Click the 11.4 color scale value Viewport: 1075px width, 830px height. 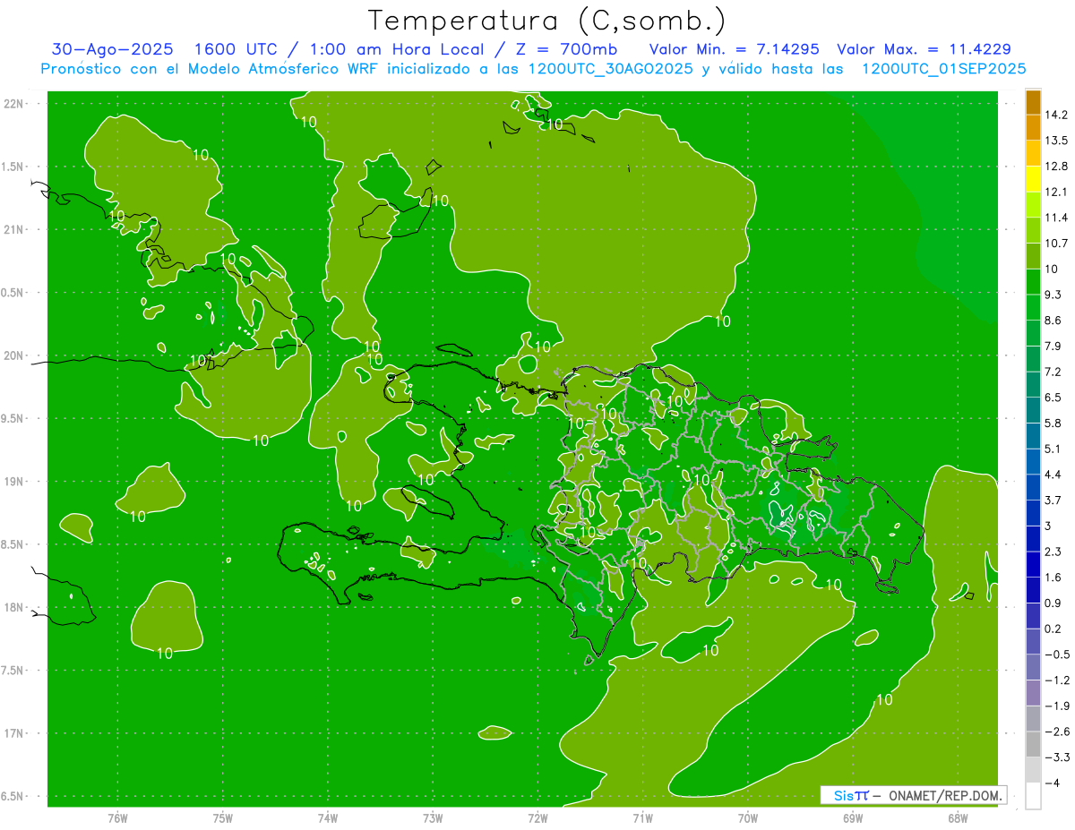click(x=1056, y=218)
